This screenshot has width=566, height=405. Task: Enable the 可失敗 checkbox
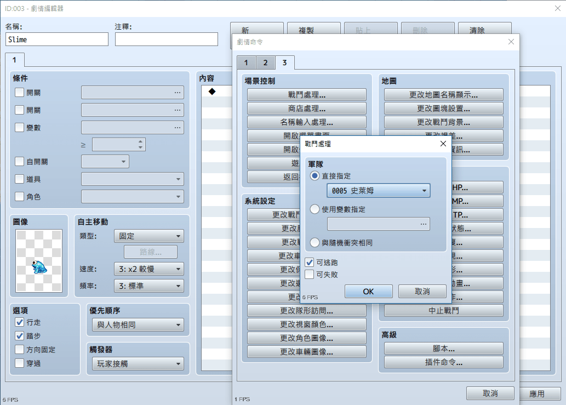(310, 274)
